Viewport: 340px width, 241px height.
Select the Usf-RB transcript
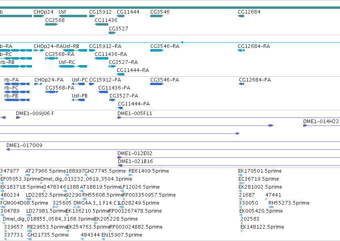tap(75, 50)
